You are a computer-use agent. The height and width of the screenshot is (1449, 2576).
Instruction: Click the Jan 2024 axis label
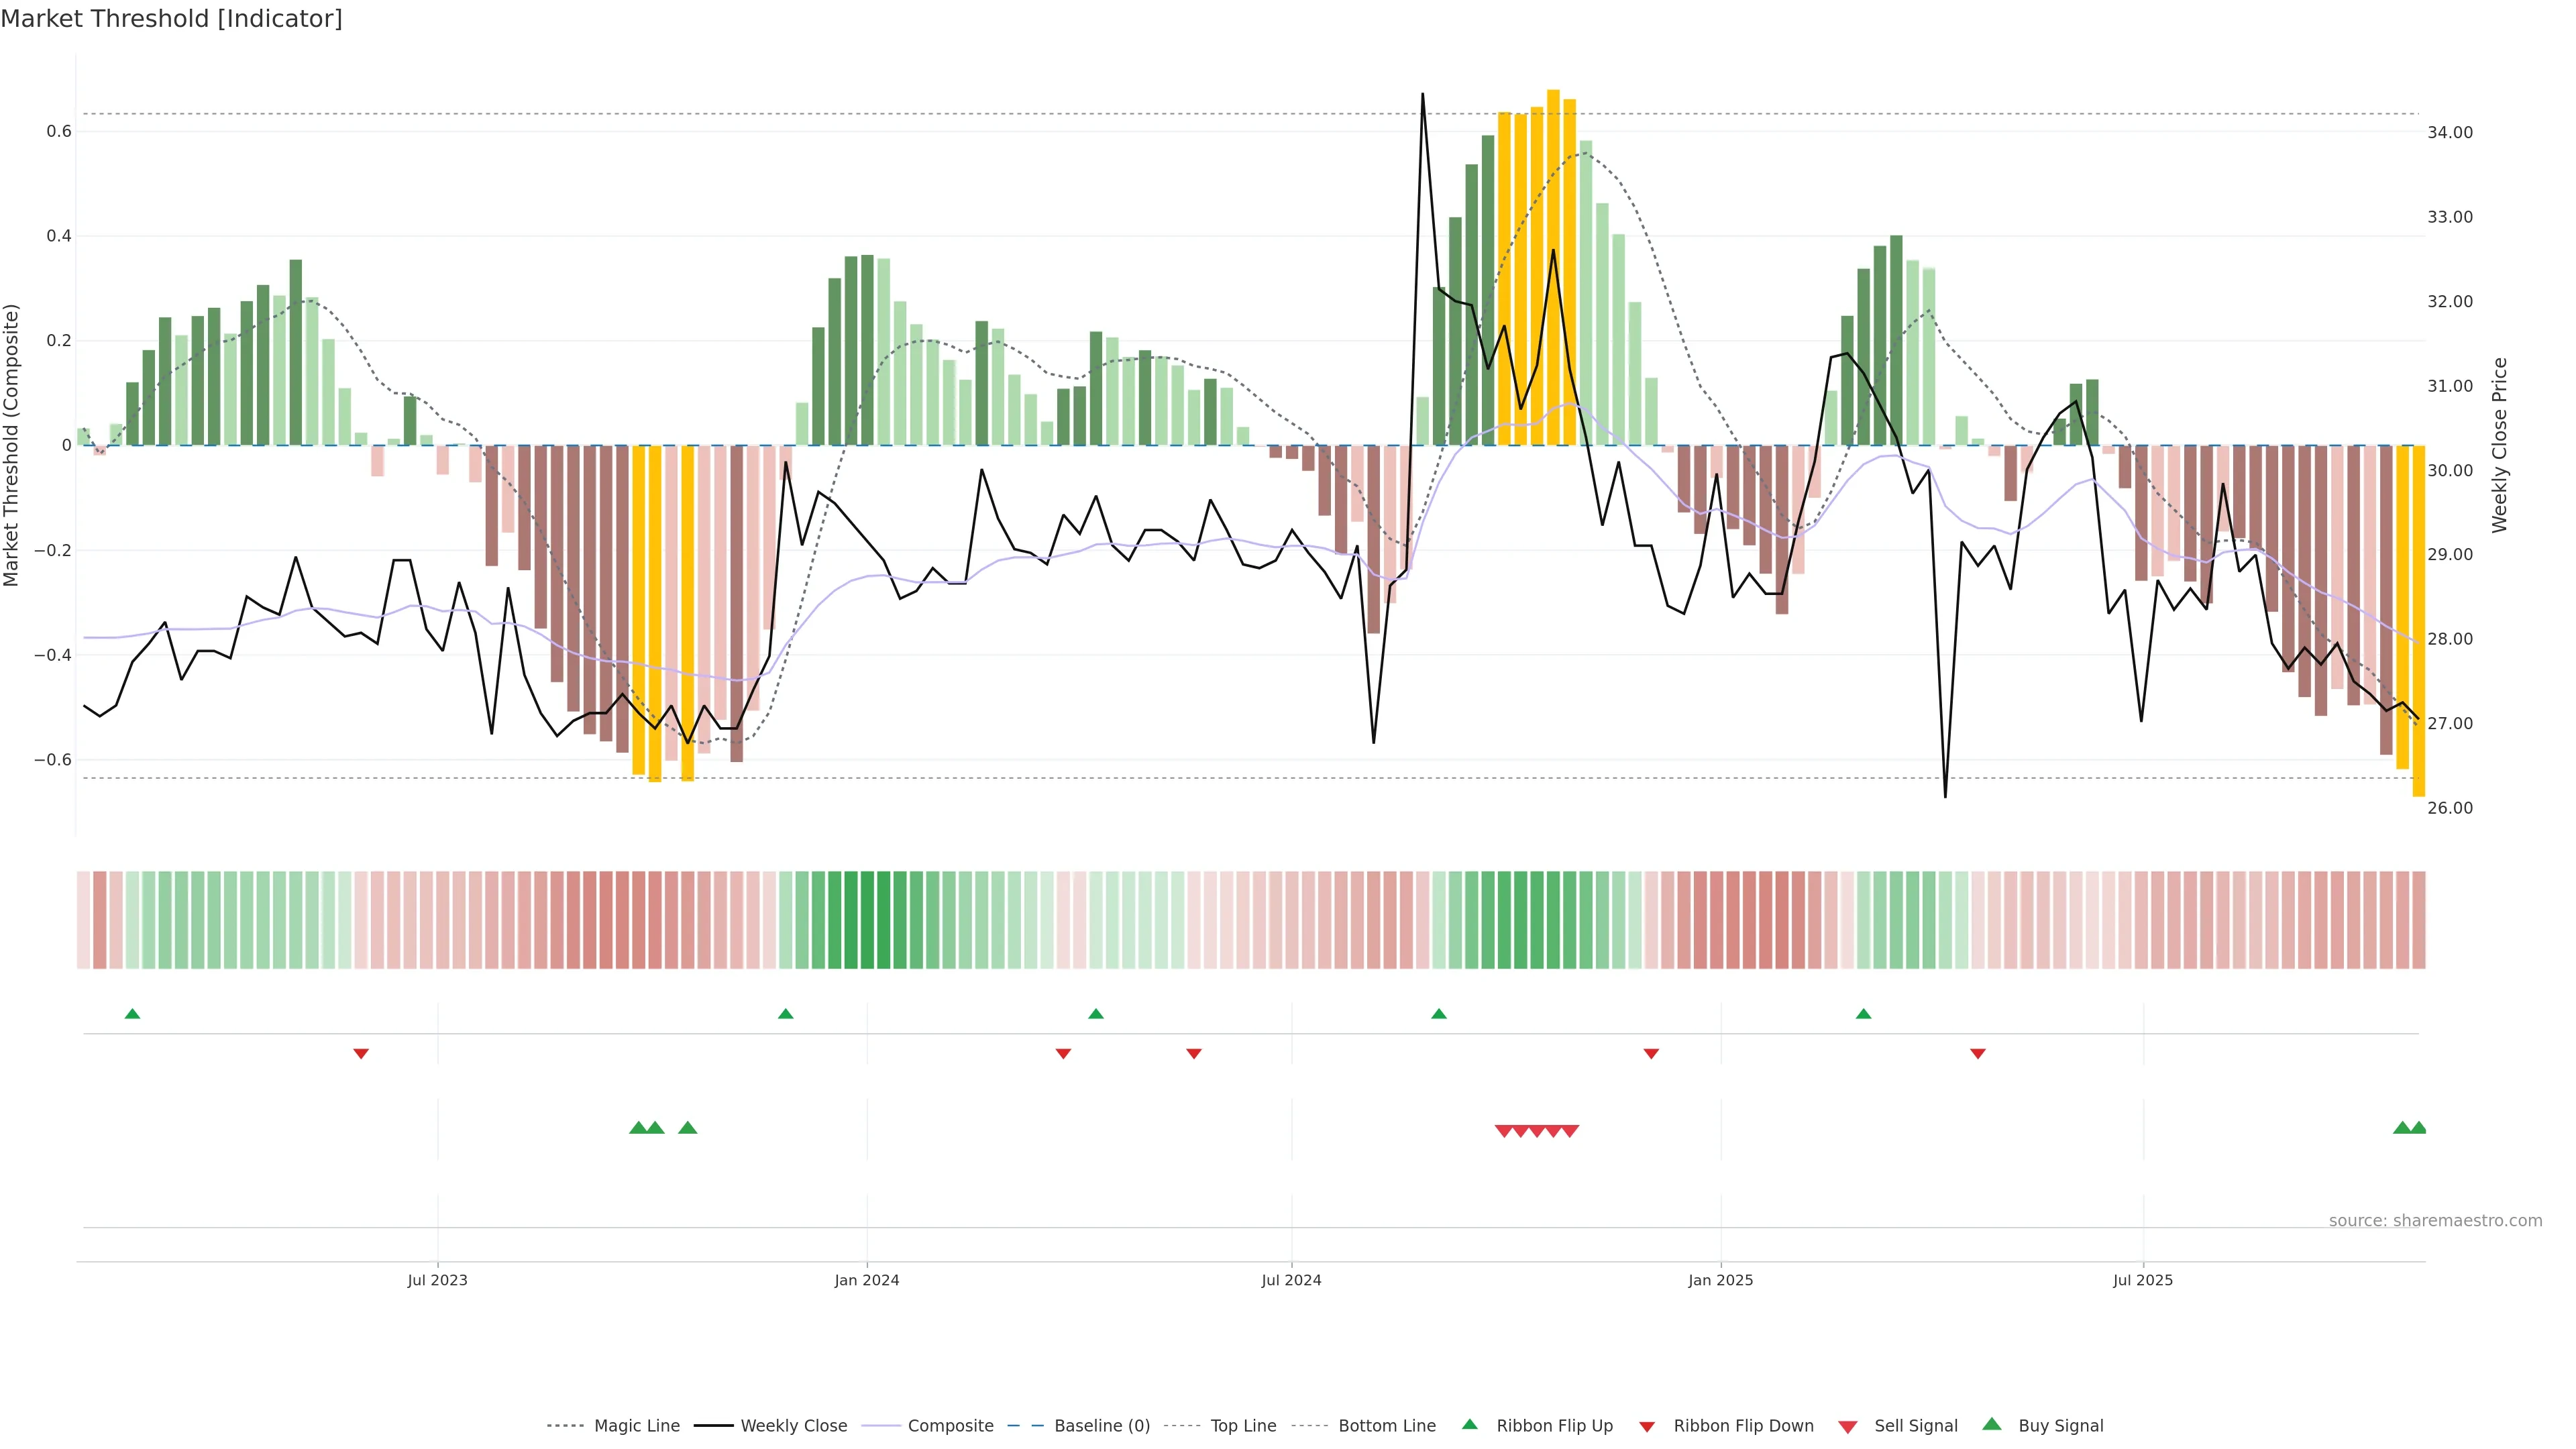point(867,1280)
